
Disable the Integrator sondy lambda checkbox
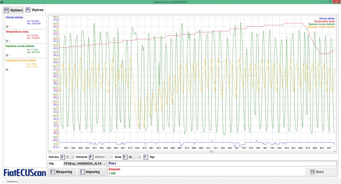pyautogui.click(x=7, y=70)
